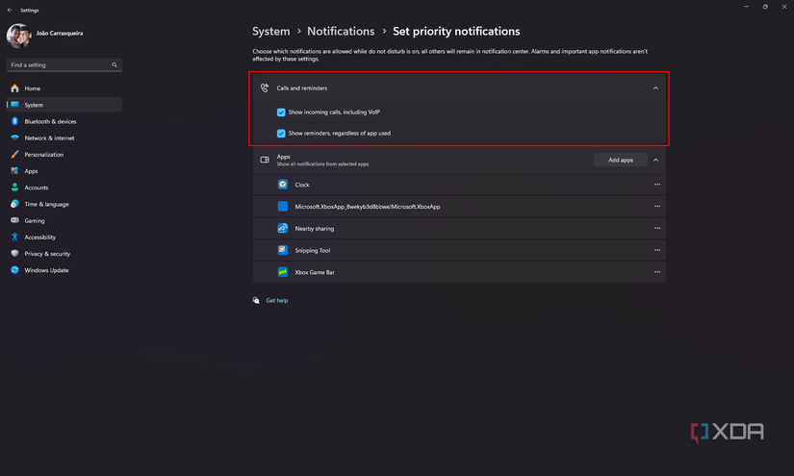Screen dimensions: 794x476
Task: Click the Xbox Game Bar app icon
Action: coord(283,272)
